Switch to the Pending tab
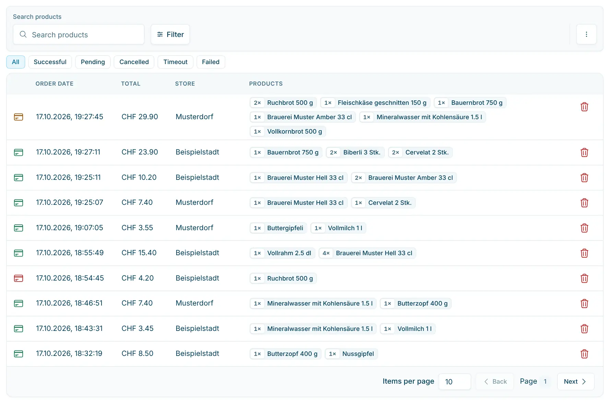 click(93, 62)
